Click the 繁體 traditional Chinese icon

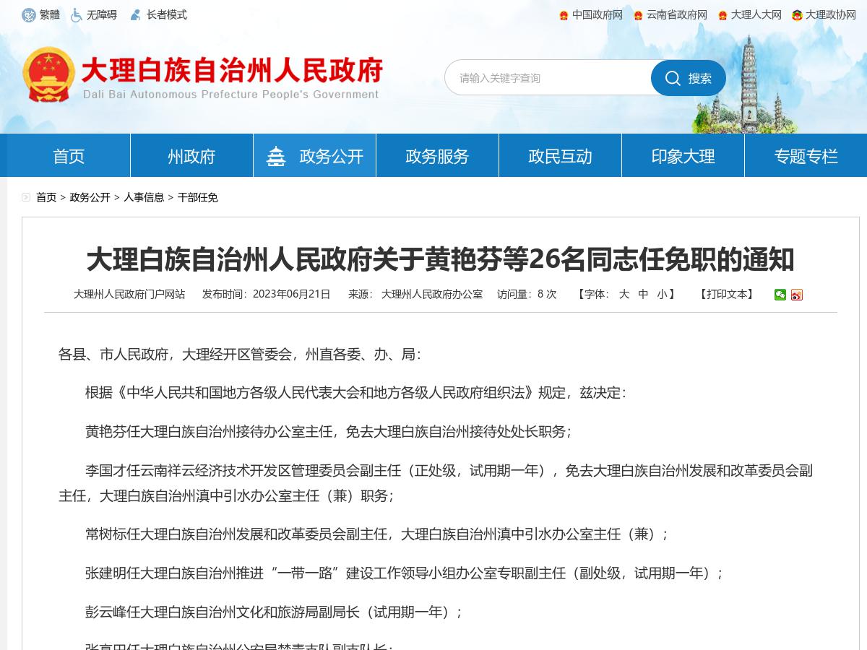pos(30,14)
